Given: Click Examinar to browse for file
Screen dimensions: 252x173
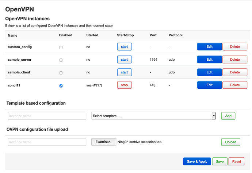Looking at the screenshot, I should coord(104,142).
